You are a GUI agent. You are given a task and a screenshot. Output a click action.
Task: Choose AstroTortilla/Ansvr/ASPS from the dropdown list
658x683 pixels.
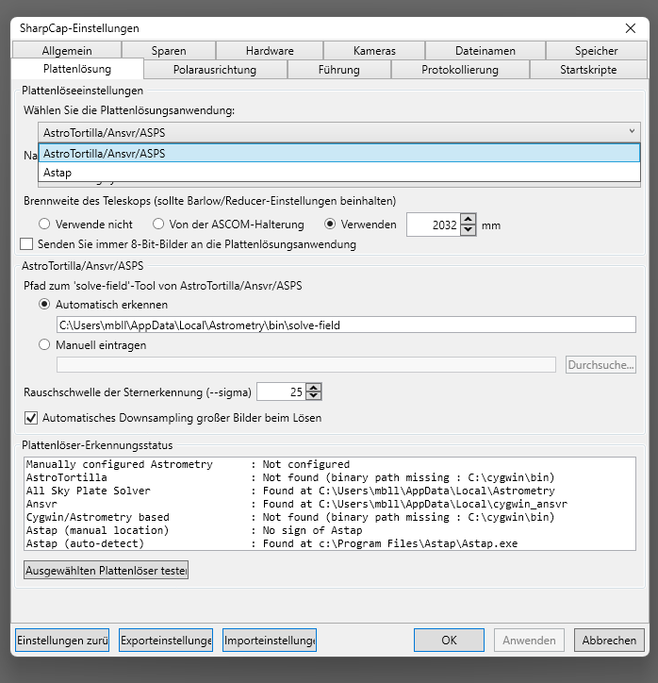(339, 154)
